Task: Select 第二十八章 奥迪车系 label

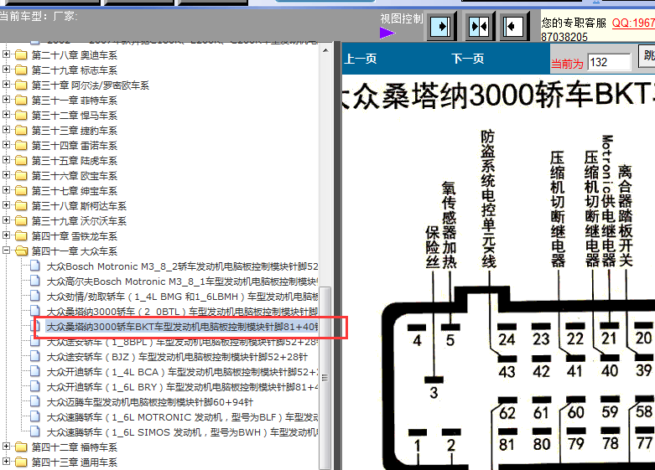Action: pyautogui.click(x=75, y=55)
